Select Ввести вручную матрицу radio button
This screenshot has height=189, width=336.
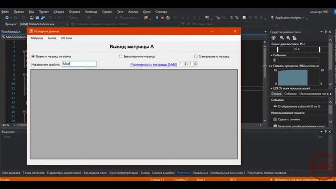click(120, 56)
